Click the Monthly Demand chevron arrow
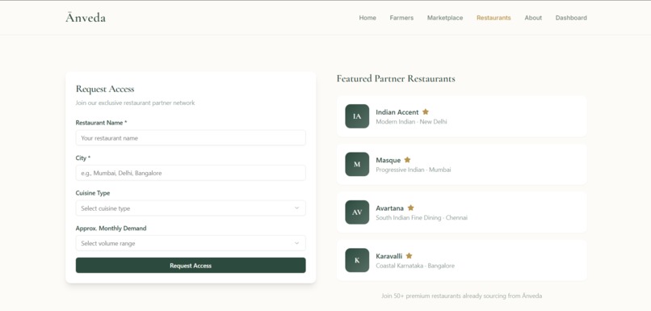The image size is (651, 311). point(297,243)
